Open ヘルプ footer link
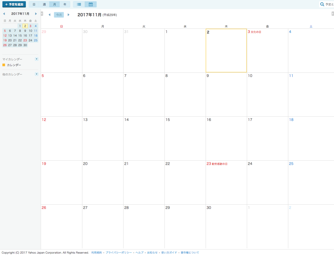Image resolution: width=334 pixels, height=256 pixels. [140, 253]
